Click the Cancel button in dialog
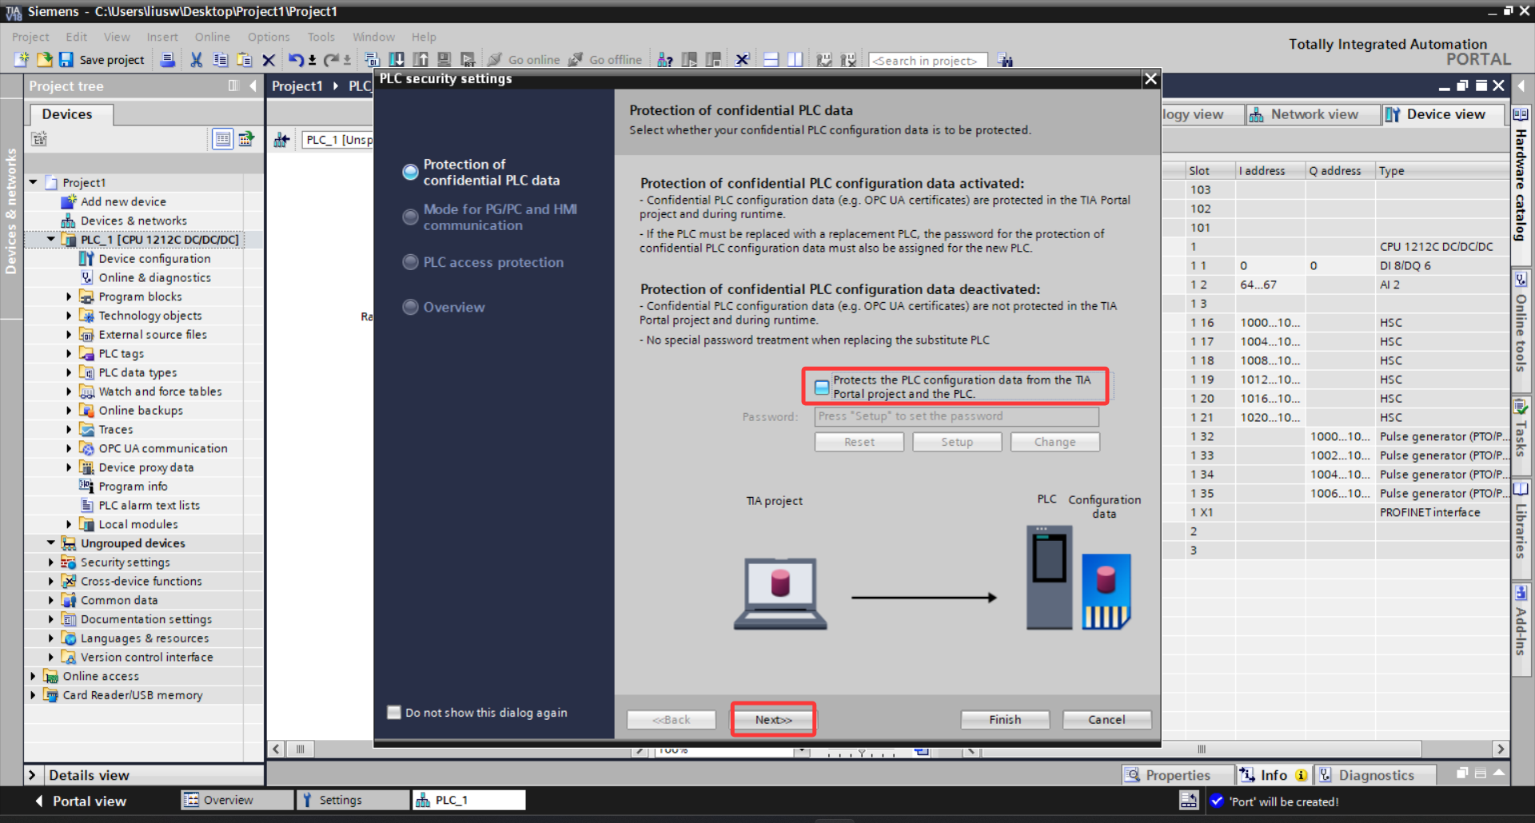 point(1106,719)
